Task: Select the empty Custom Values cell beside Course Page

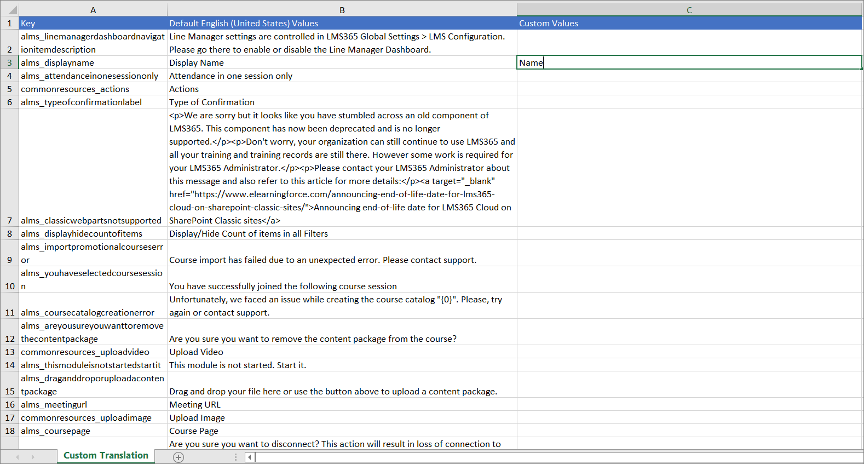Action: pyautogui.click(x=689, y=431)
